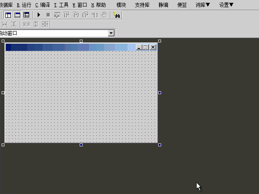Run the program with the play icon
Viewport: 259px width, 194px height.
tap(39, 15)
